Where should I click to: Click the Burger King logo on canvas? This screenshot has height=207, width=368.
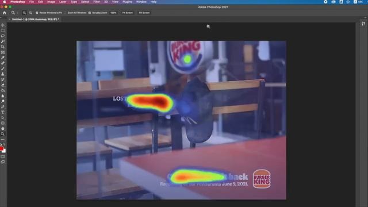pos(262,179)
